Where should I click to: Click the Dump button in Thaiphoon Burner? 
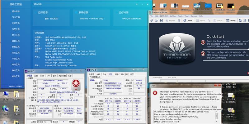tap(231, 20)
